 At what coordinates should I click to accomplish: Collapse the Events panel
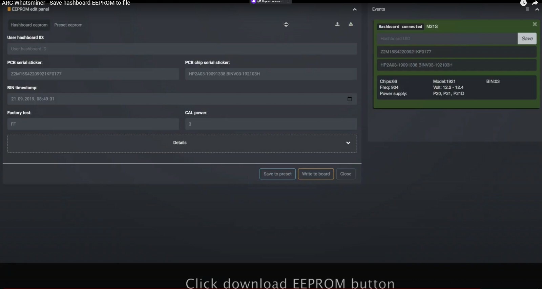(x=537, y=9)
